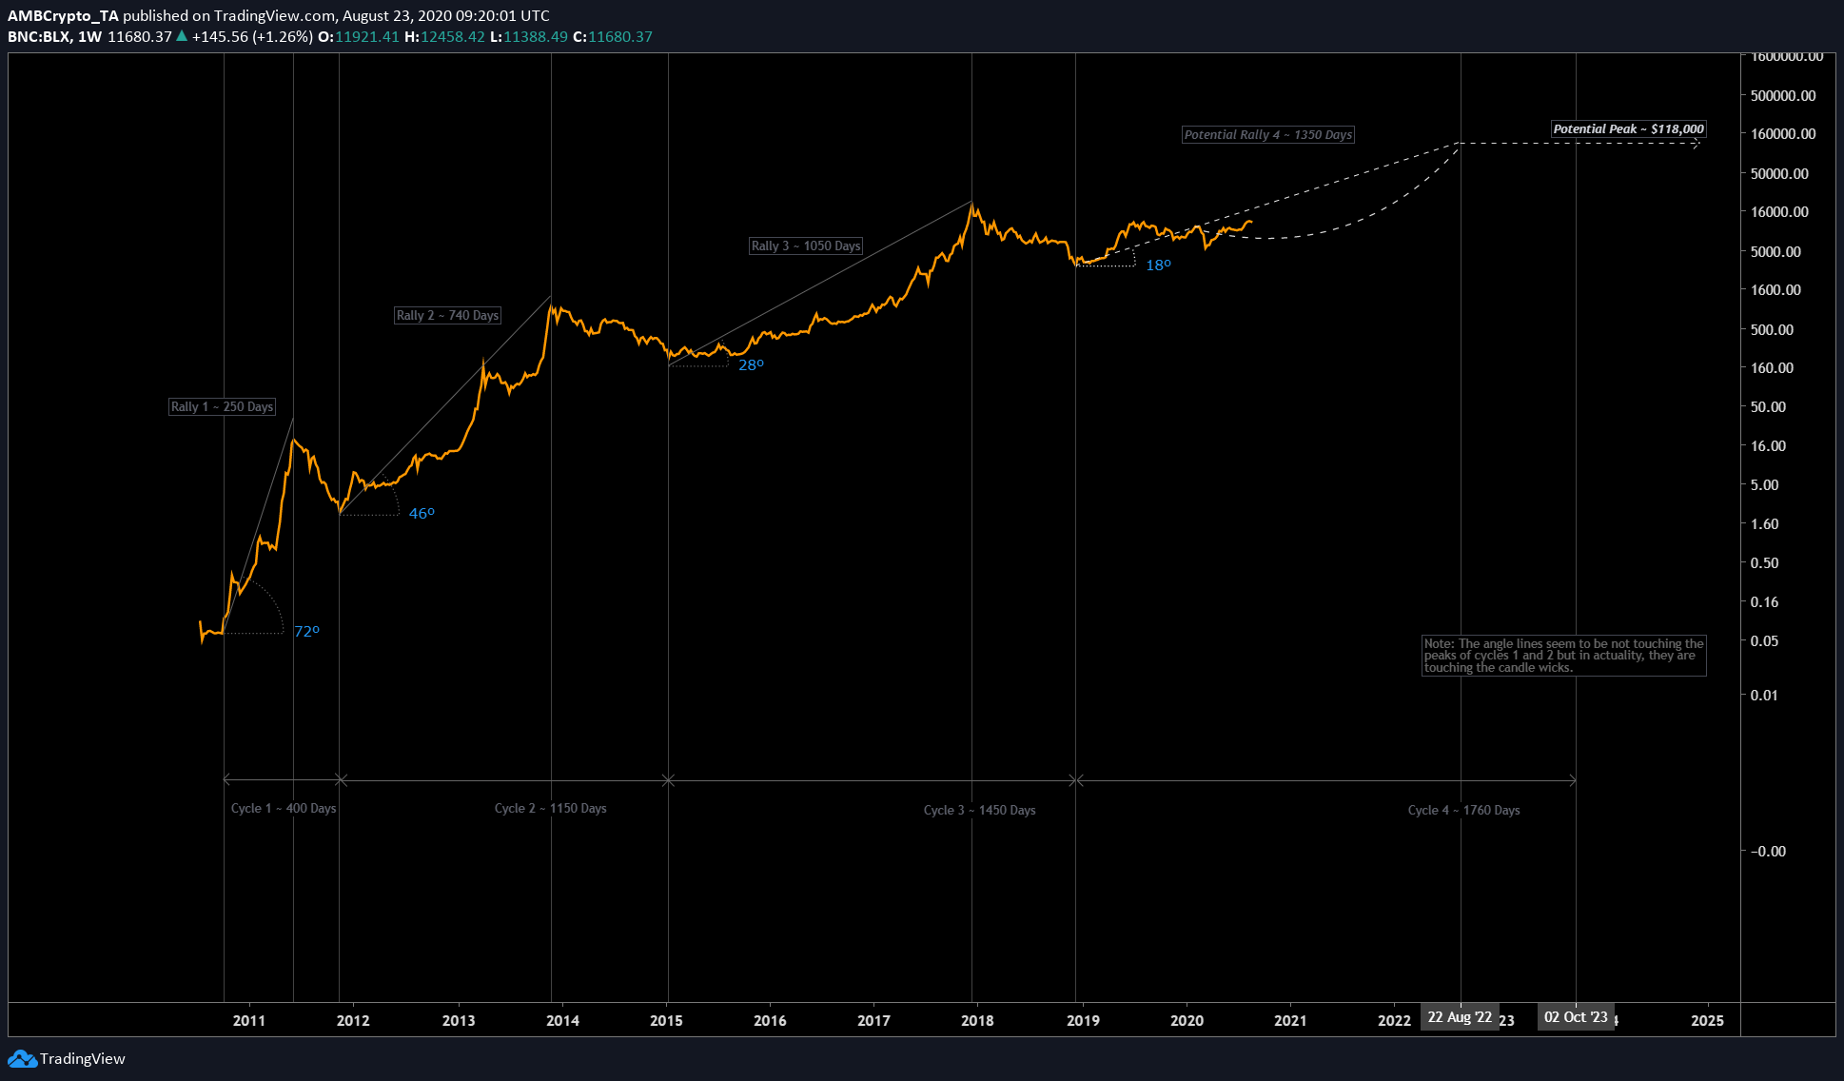Click the Potential Peak ~ $118,000 label
Image resolution: width=1844 pixels, height=1081 pixels.
click(x=1628, y=129)
